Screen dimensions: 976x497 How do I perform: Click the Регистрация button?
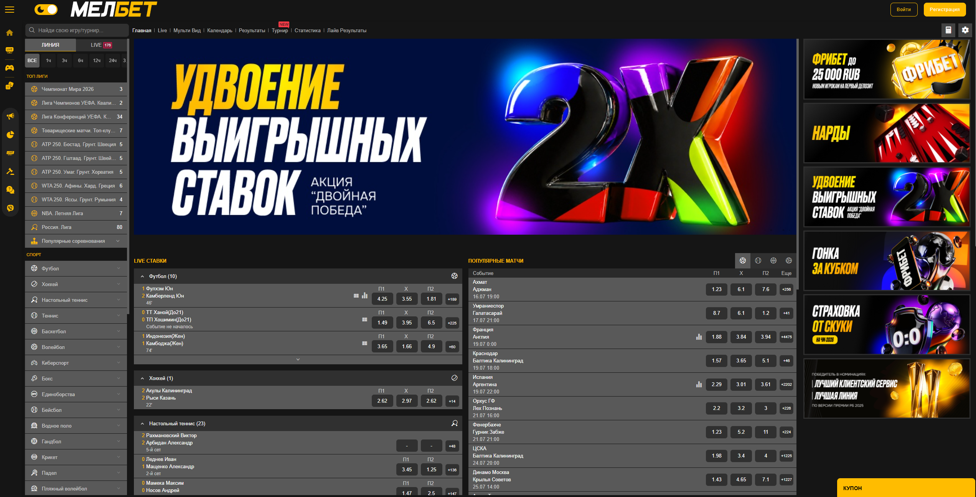[x=945, y=10]
